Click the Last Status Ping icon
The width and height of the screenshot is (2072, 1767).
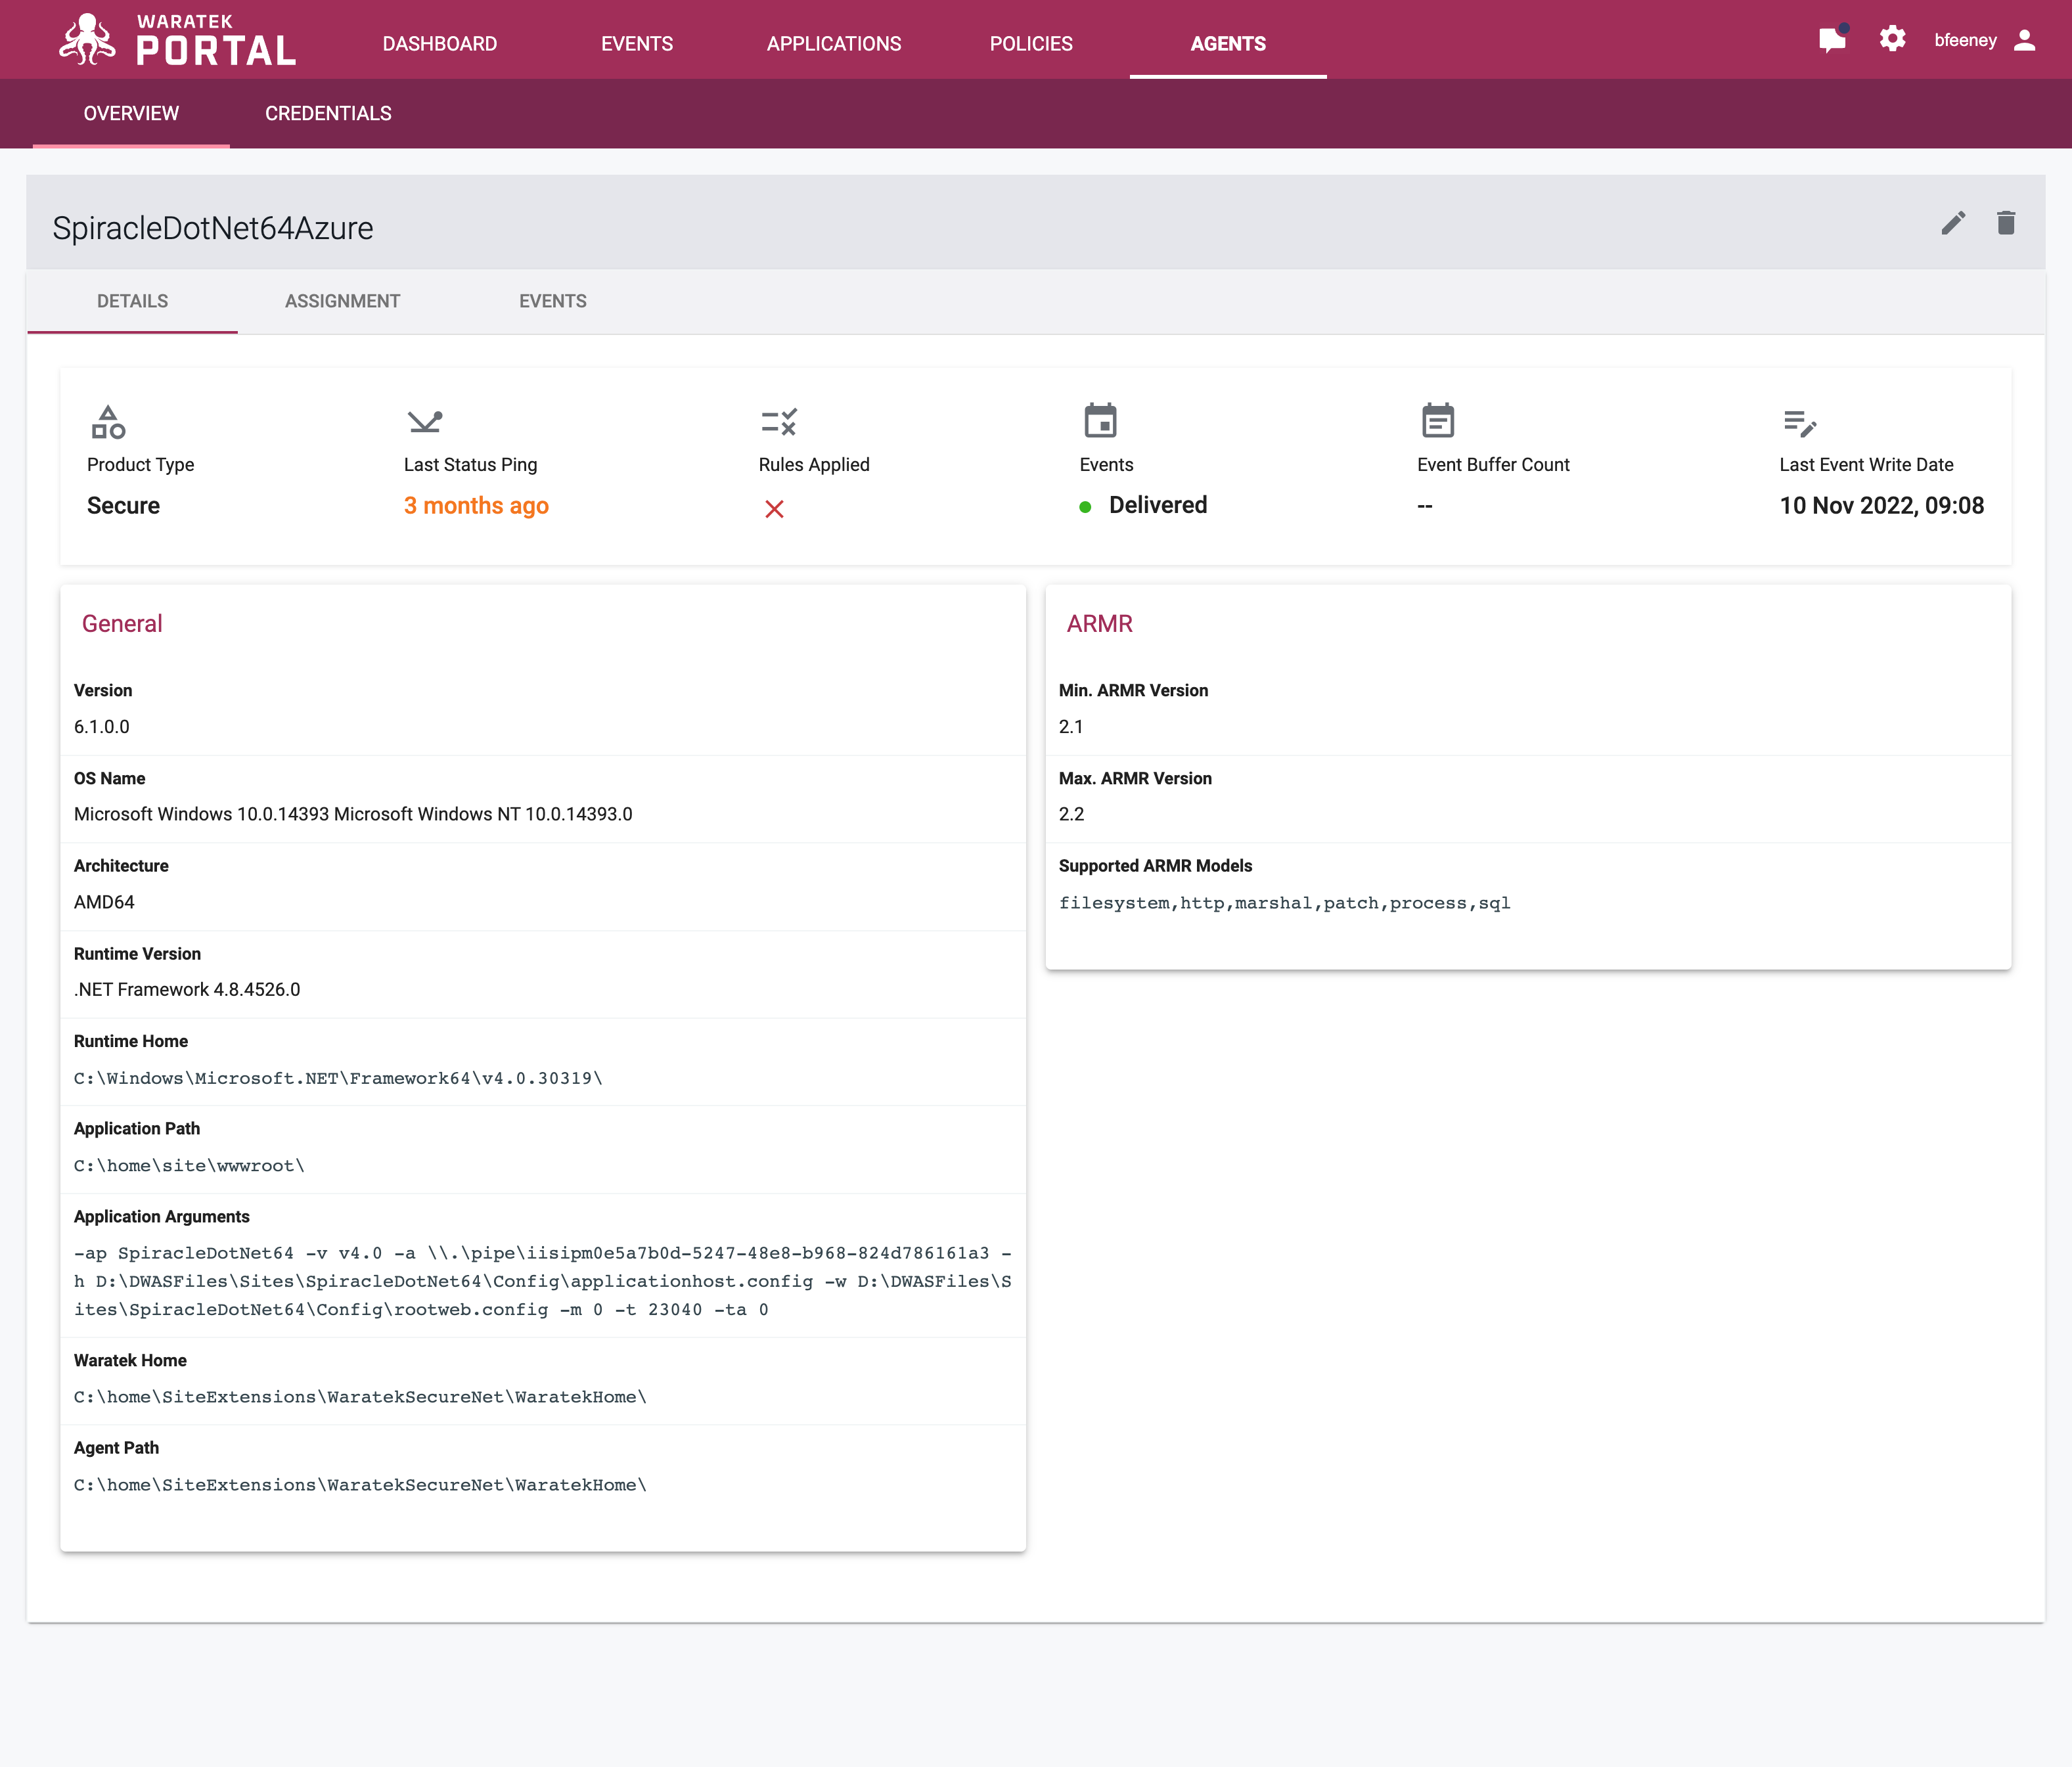click(425, 421)
